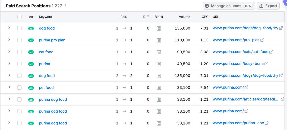Click the Export button
Image resolution: width=287 pixels, height=130 pixels.
click(268, 6)
